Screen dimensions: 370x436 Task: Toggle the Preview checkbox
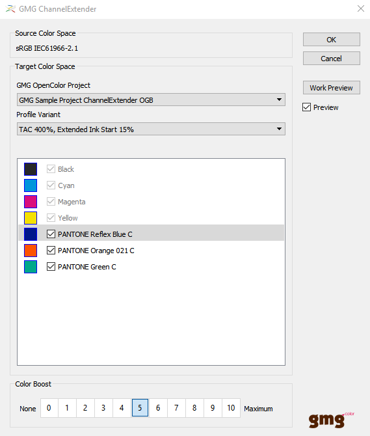307,107
